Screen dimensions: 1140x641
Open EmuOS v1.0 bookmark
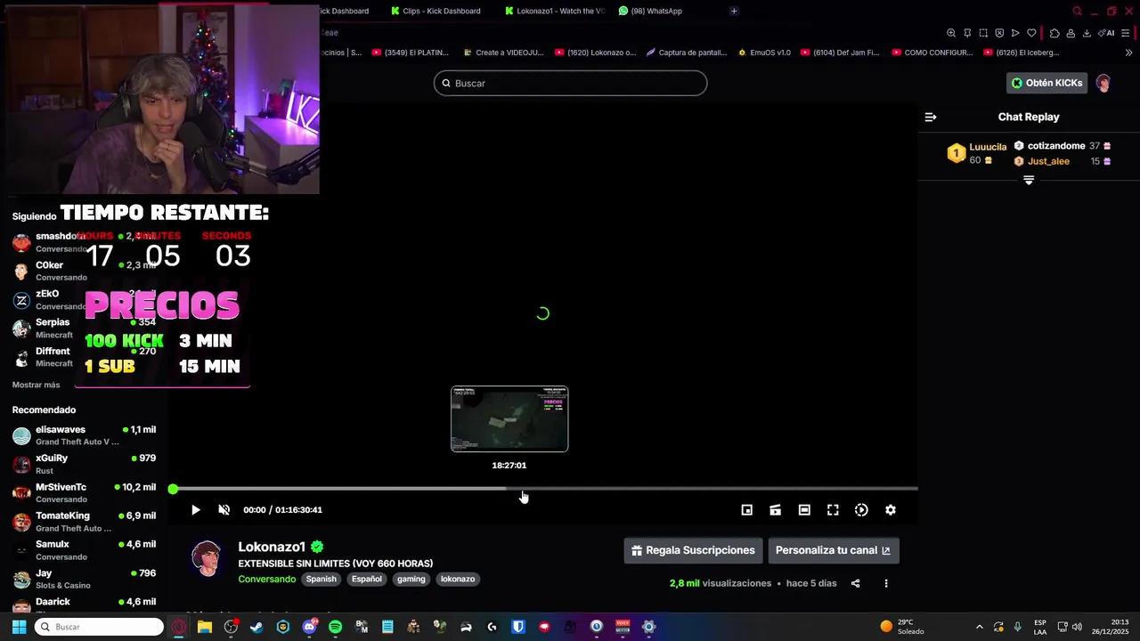[x=764, y=53]
